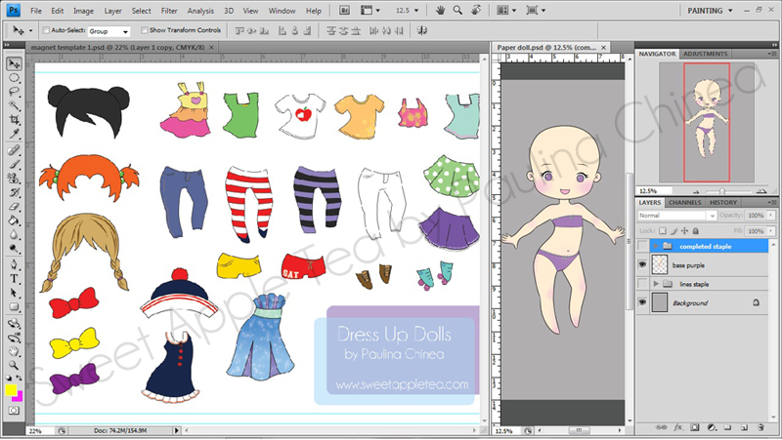This screenshot has height=440, width=782.
Task: Select the Magic Wand tool
Action: coord(14,105)
